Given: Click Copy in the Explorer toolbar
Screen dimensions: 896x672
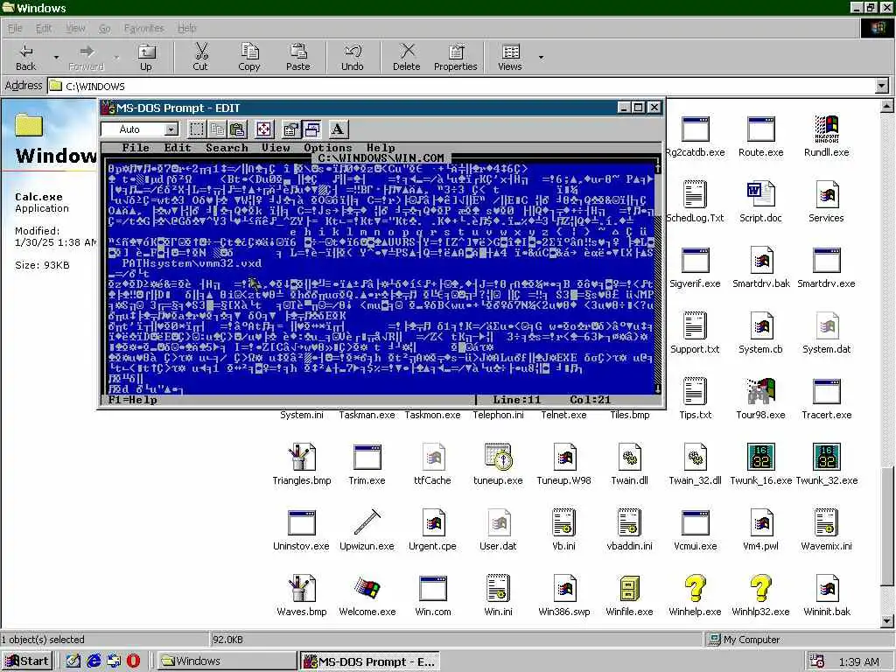Looking at the screenshot, I should click(249, 58).
